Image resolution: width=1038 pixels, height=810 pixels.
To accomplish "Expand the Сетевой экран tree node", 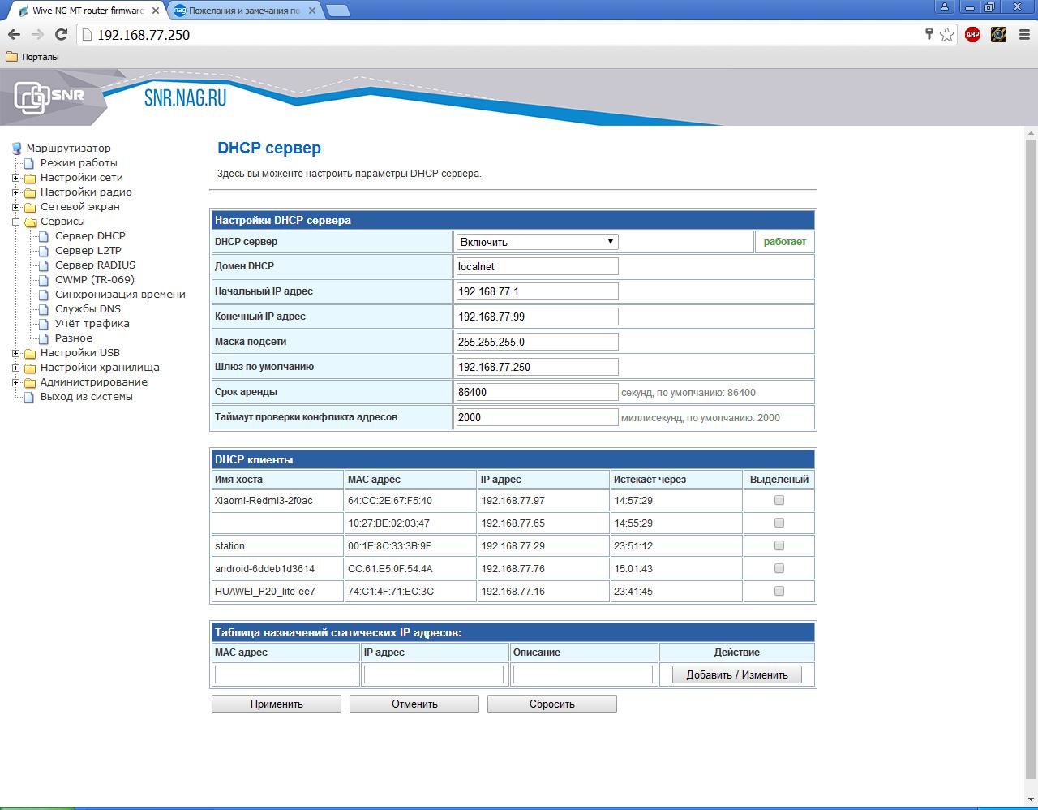I will click(x=15, y=207).
